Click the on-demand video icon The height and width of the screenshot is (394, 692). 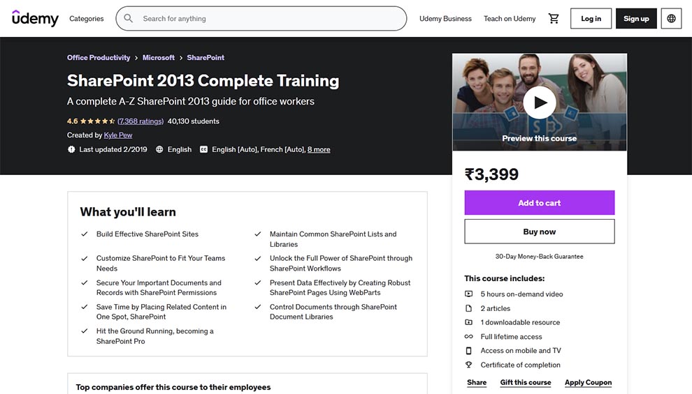pyautogui.click(x=469, y=294)
